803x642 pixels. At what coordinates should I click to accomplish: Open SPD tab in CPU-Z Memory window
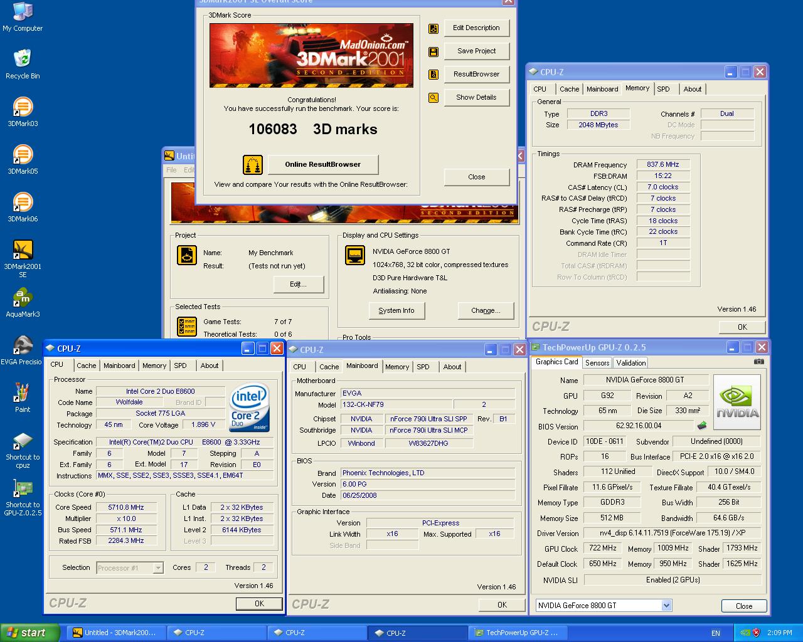[663, 89]
